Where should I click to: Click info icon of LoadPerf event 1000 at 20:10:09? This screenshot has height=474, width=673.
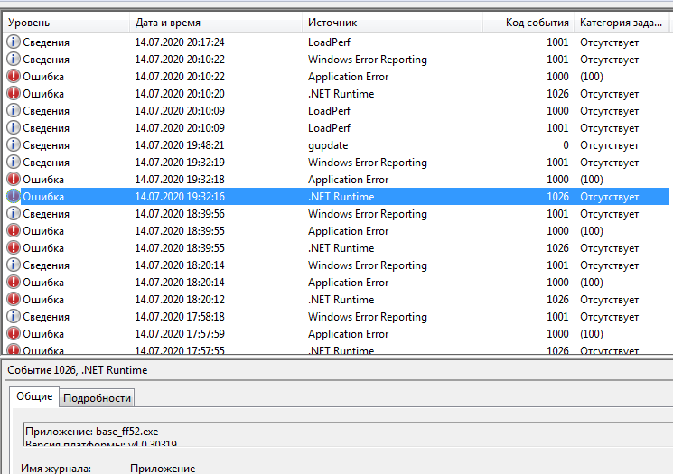(x=14, y=110)
